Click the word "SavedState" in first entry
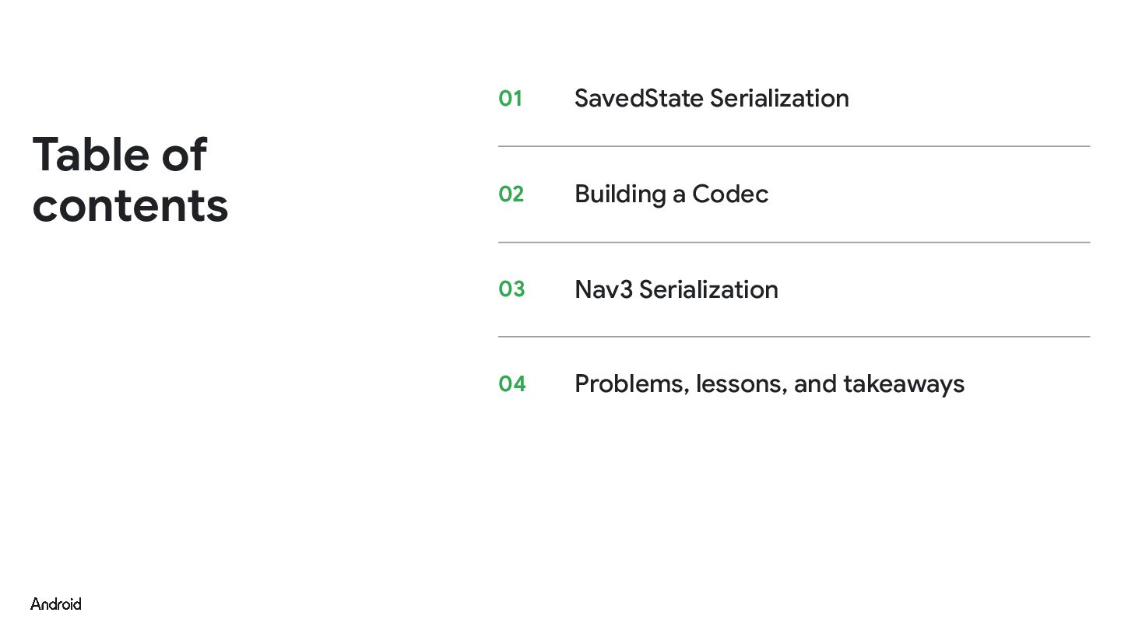1121x630 pixels. click(x=638, y=99)
